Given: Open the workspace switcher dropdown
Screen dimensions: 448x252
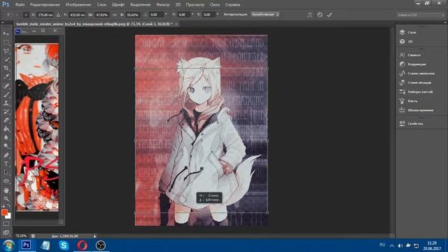Looking at the screenshot, I should [420, 15].
